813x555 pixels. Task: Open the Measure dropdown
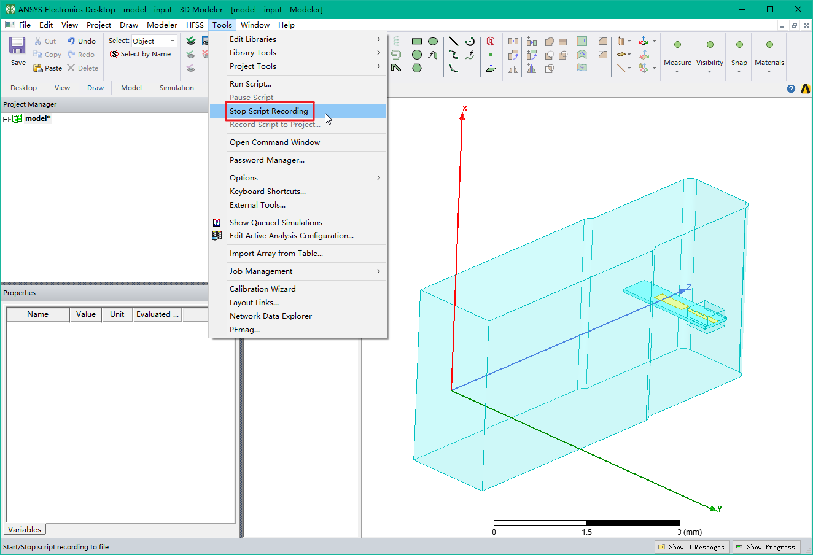tap(677, 72)
